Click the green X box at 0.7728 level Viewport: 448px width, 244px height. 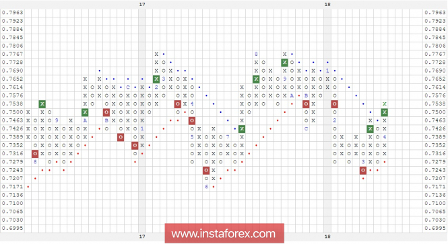[284, 63]
